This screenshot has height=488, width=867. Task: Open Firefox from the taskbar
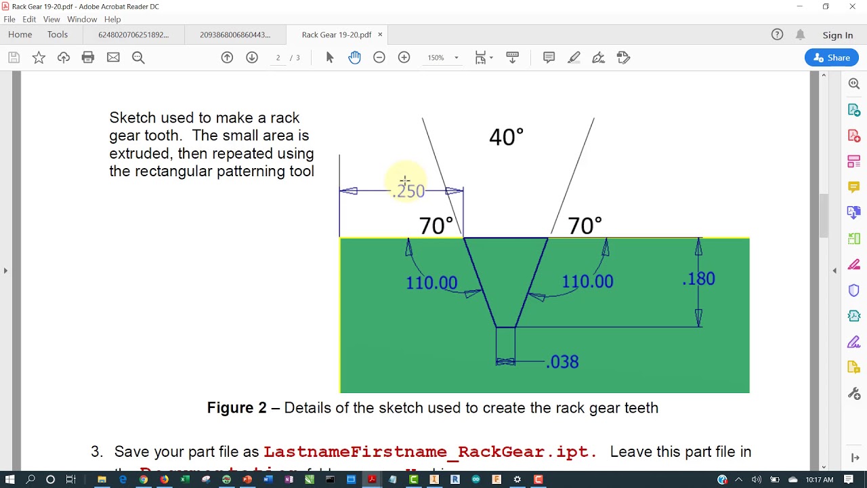point(165,479)
